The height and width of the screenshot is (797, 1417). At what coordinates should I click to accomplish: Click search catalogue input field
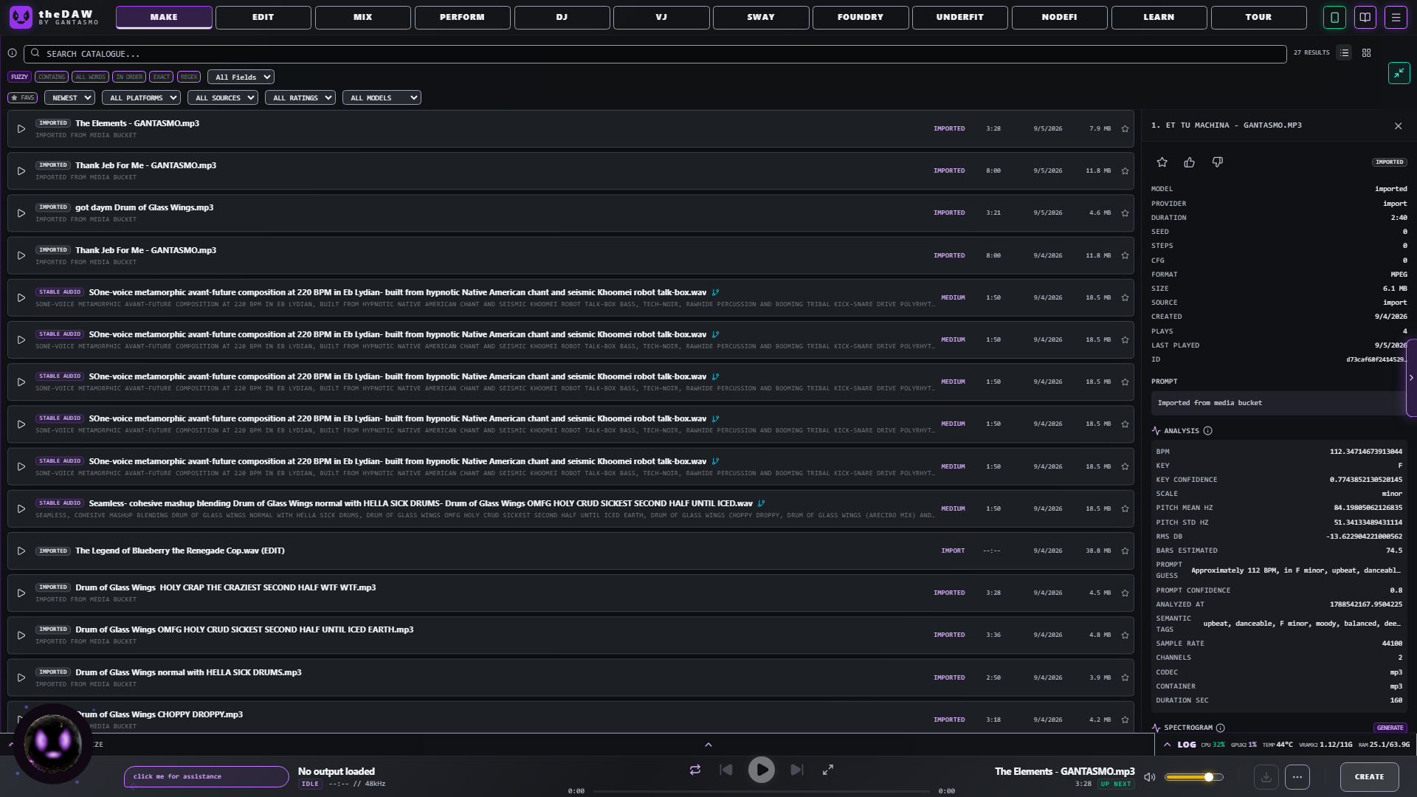pos(655,54)
